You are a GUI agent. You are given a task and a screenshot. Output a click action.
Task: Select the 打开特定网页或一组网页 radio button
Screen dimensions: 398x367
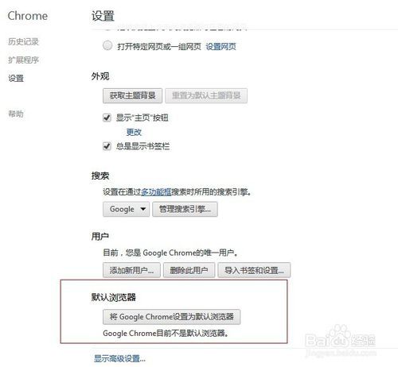point(107,45)
